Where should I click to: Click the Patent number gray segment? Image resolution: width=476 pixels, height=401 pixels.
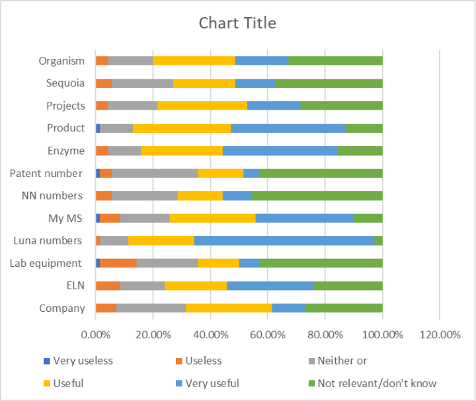(x=155, y=174)
